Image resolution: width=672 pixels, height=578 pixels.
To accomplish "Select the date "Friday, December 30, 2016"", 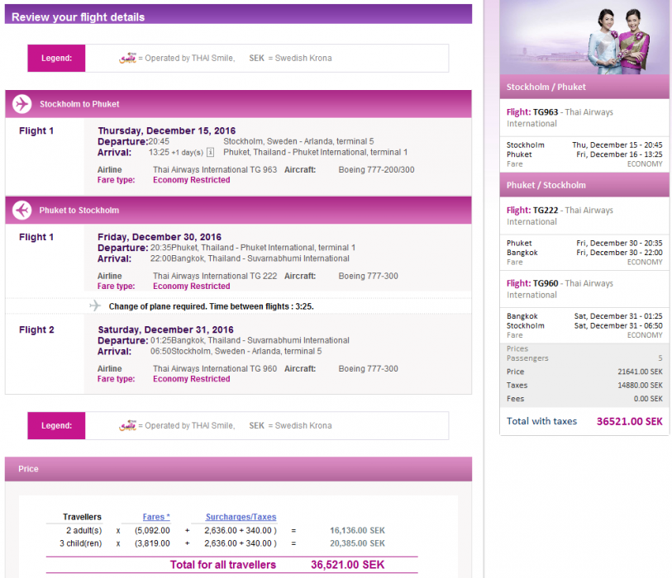I will (x=160, y=237).
